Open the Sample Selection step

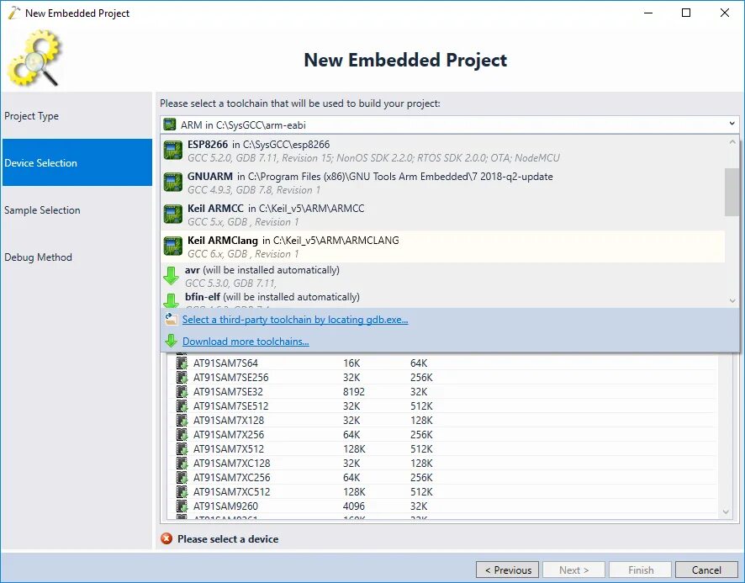[x=77, y=209]
